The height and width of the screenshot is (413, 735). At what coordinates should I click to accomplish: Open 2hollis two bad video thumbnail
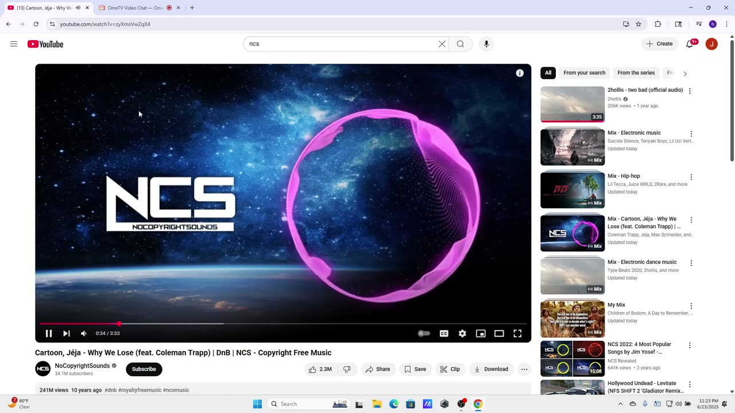pos(572,104)
